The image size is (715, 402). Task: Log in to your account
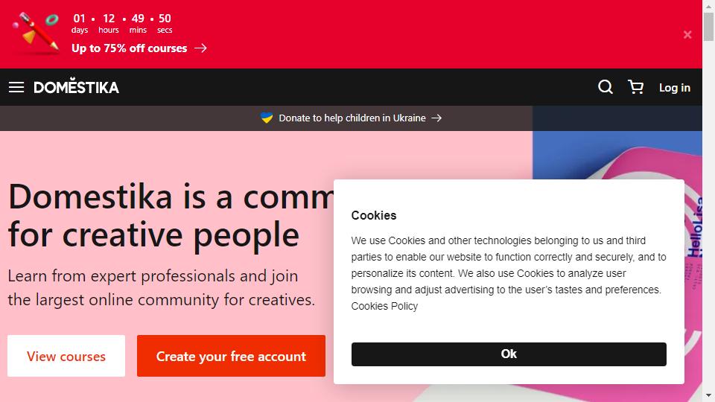[x=675, y=88]
